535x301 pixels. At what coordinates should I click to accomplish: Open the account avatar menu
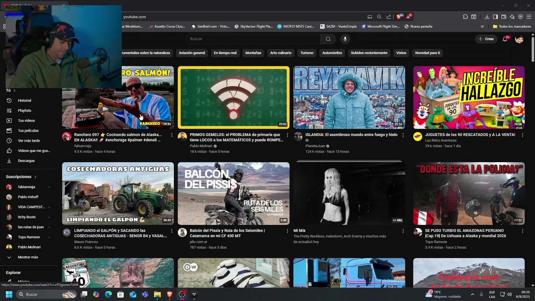click(519, 39)
